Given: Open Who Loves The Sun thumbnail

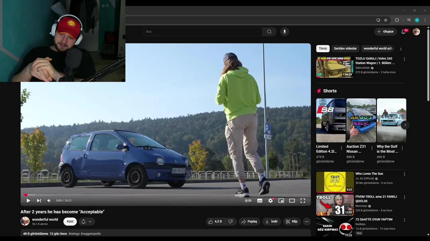Looking at the screenshot, I should [x=335, y=182].
